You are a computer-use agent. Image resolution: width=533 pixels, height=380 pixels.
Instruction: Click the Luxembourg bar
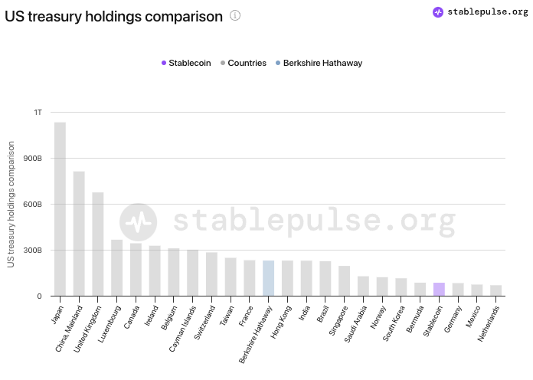(116, 268)
